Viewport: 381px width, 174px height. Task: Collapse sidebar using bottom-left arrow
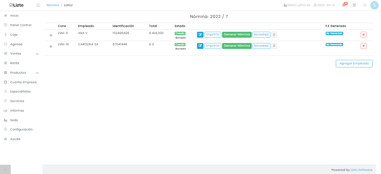[x=5, y=170]
